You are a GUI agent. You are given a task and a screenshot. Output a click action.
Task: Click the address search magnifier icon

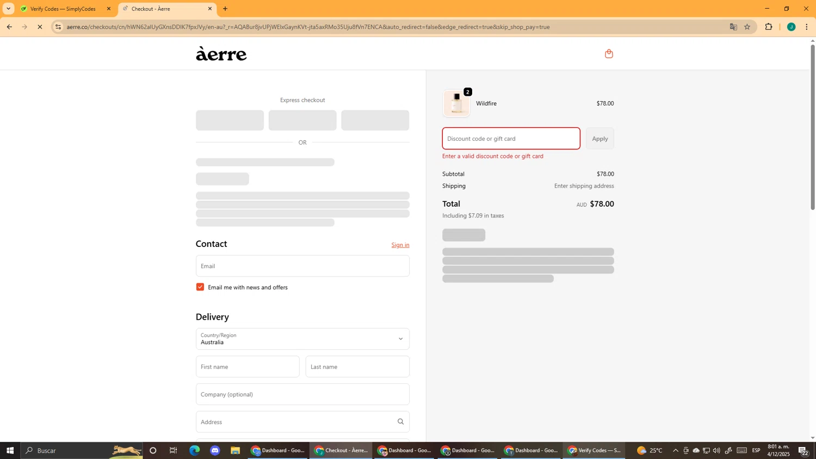pyautogui.click(x=400, y=421)
